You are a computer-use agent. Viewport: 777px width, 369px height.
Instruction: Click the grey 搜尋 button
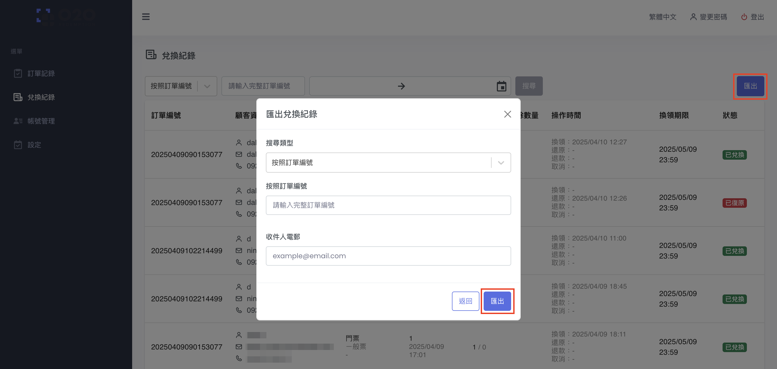[529, 86]
